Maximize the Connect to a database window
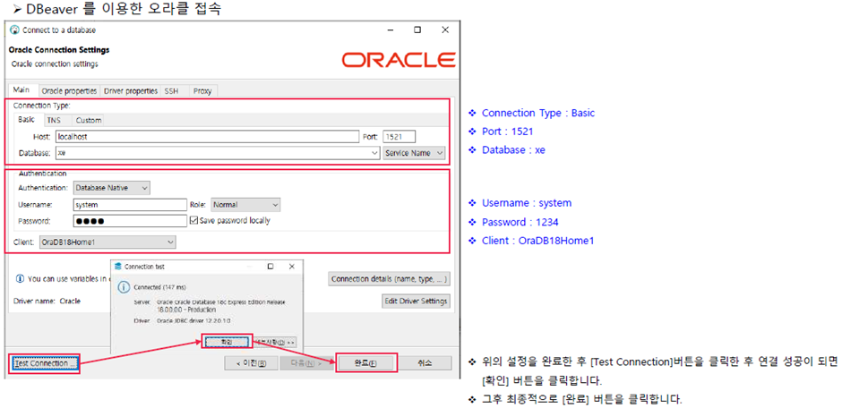Image resolution: width=842 pixels, height=408 pixels. tap(417, 30)
